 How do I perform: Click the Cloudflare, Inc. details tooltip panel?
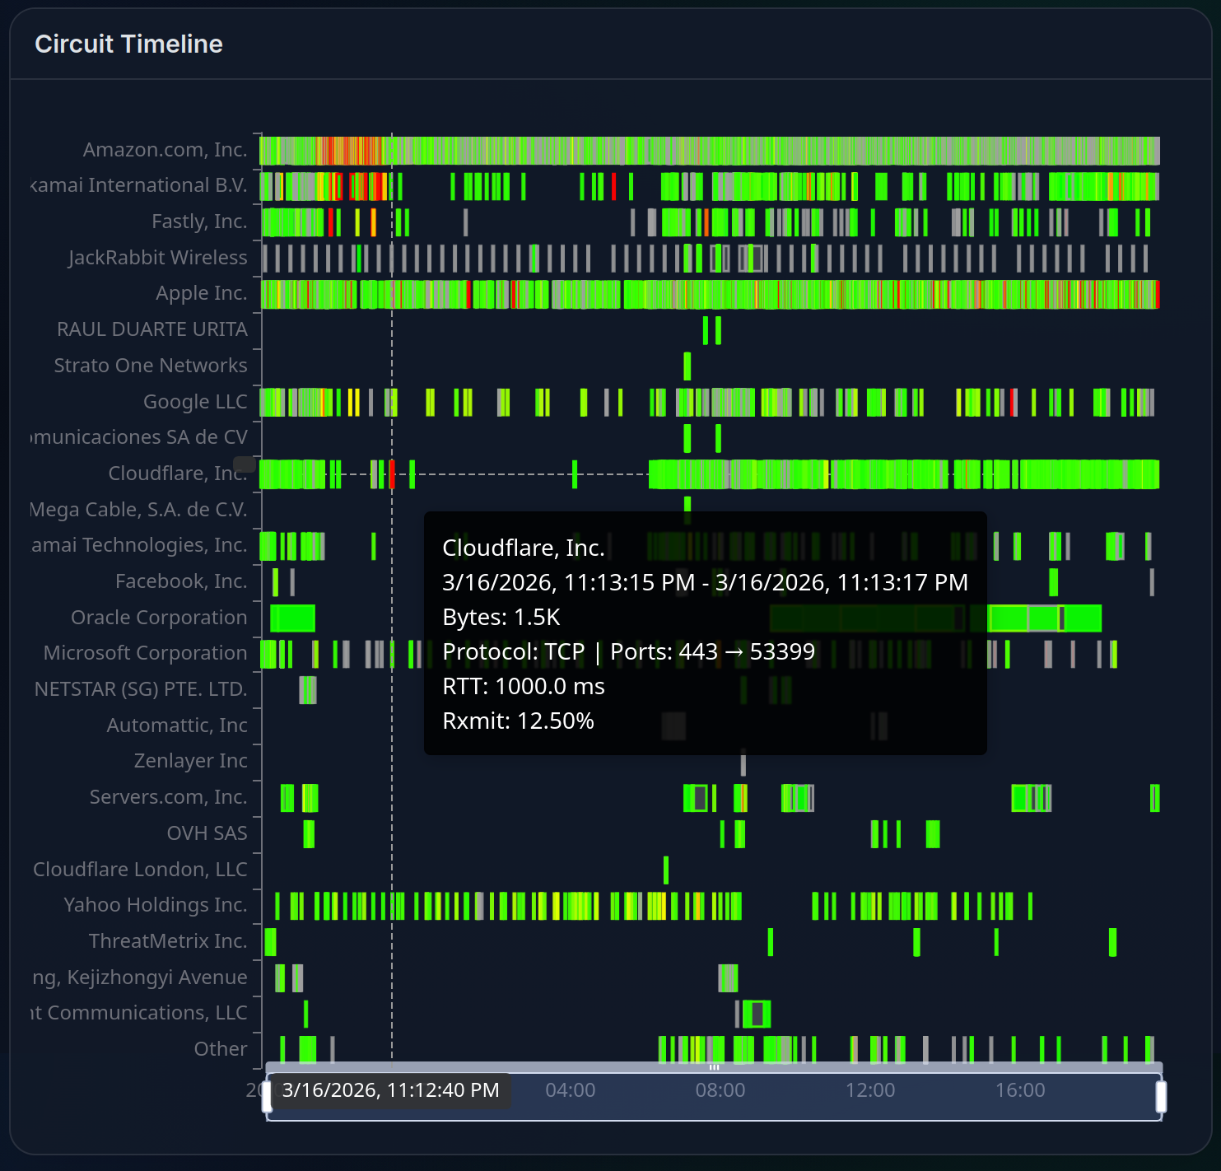click(706, 633)
